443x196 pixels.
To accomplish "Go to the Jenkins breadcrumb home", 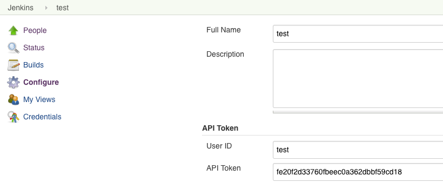I will click(21, 8).
